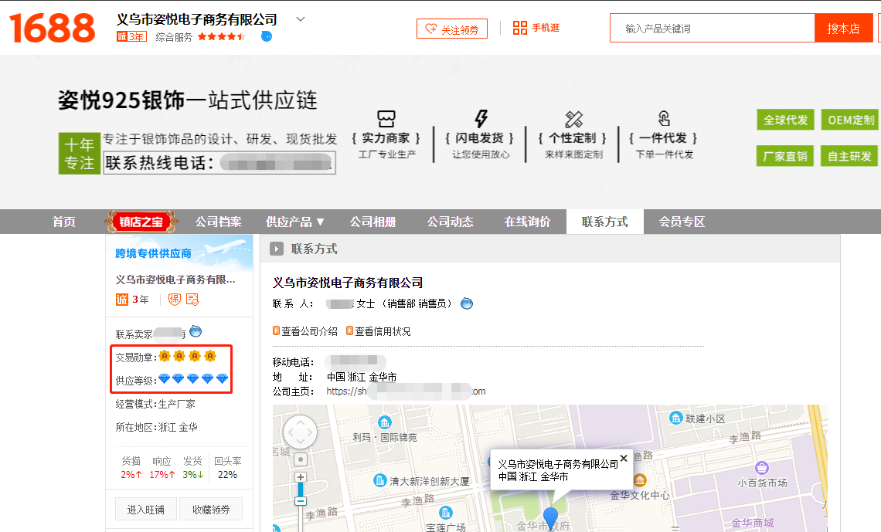Click the arrow icon beside 联系方式 heading
881x532 pixels.
[x=277, y=249]
